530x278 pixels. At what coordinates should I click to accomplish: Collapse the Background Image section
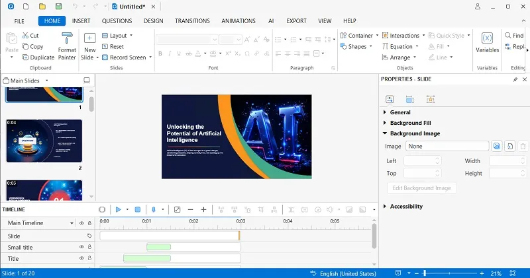click(x=411, y=133)
